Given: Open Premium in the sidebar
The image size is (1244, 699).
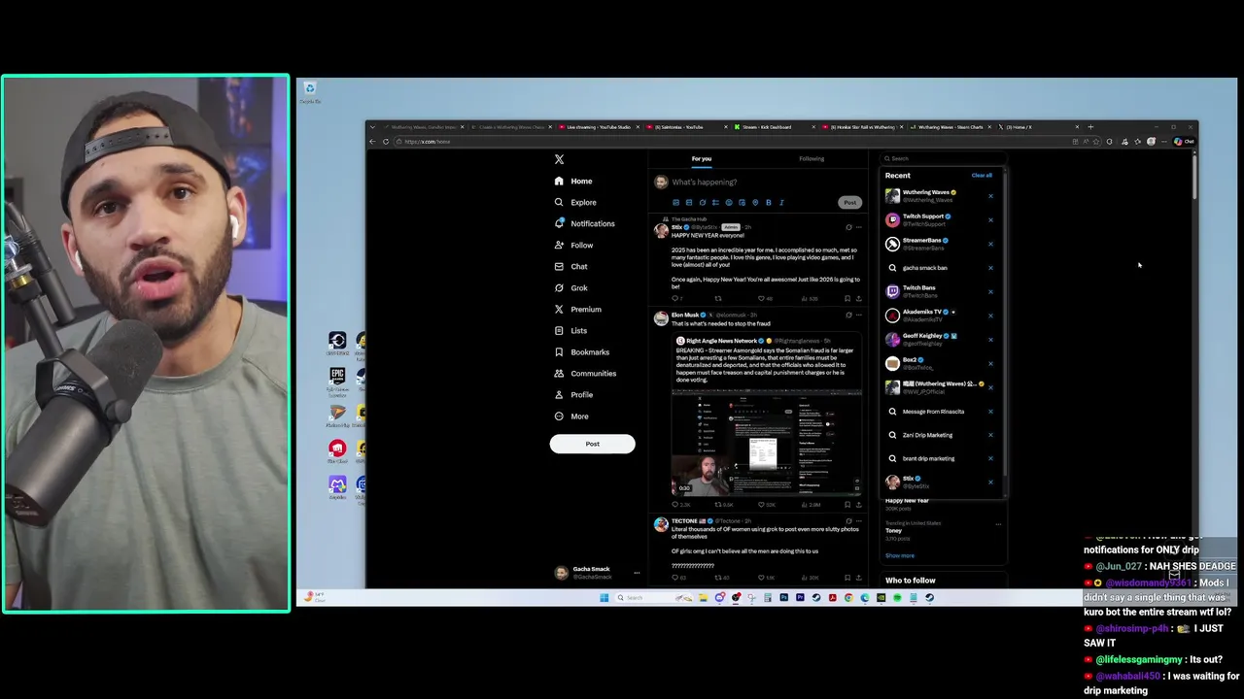Looking at the screenshot, I should click(577, 310).
